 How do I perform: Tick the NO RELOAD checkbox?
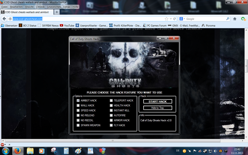tap(78, 115)
